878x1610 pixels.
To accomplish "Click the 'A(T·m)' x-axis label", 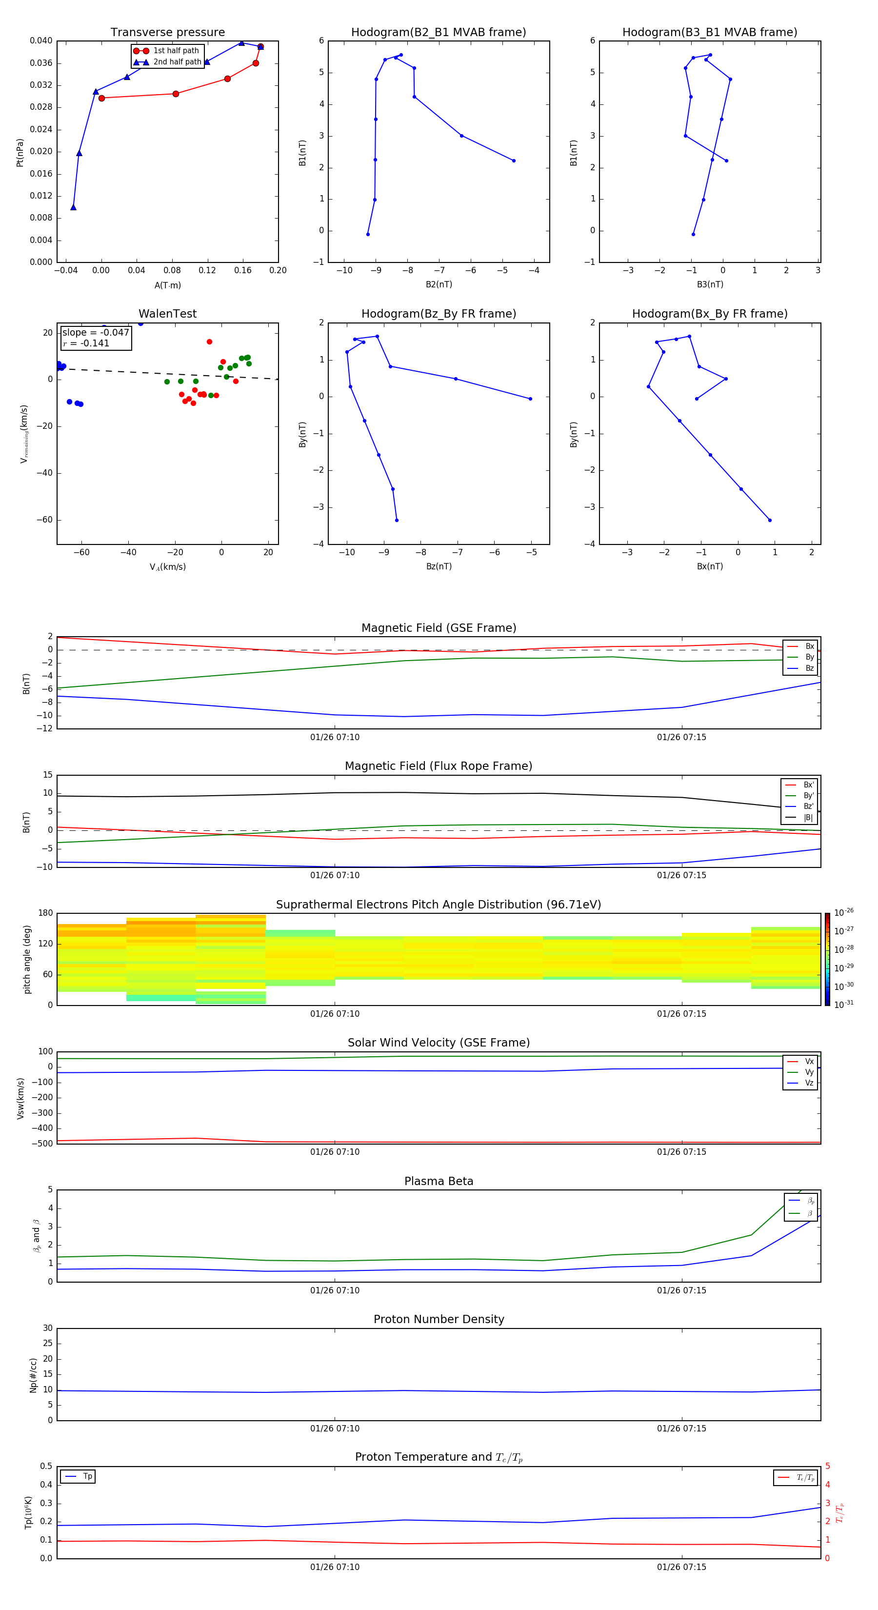I will (x=167, y=285).
